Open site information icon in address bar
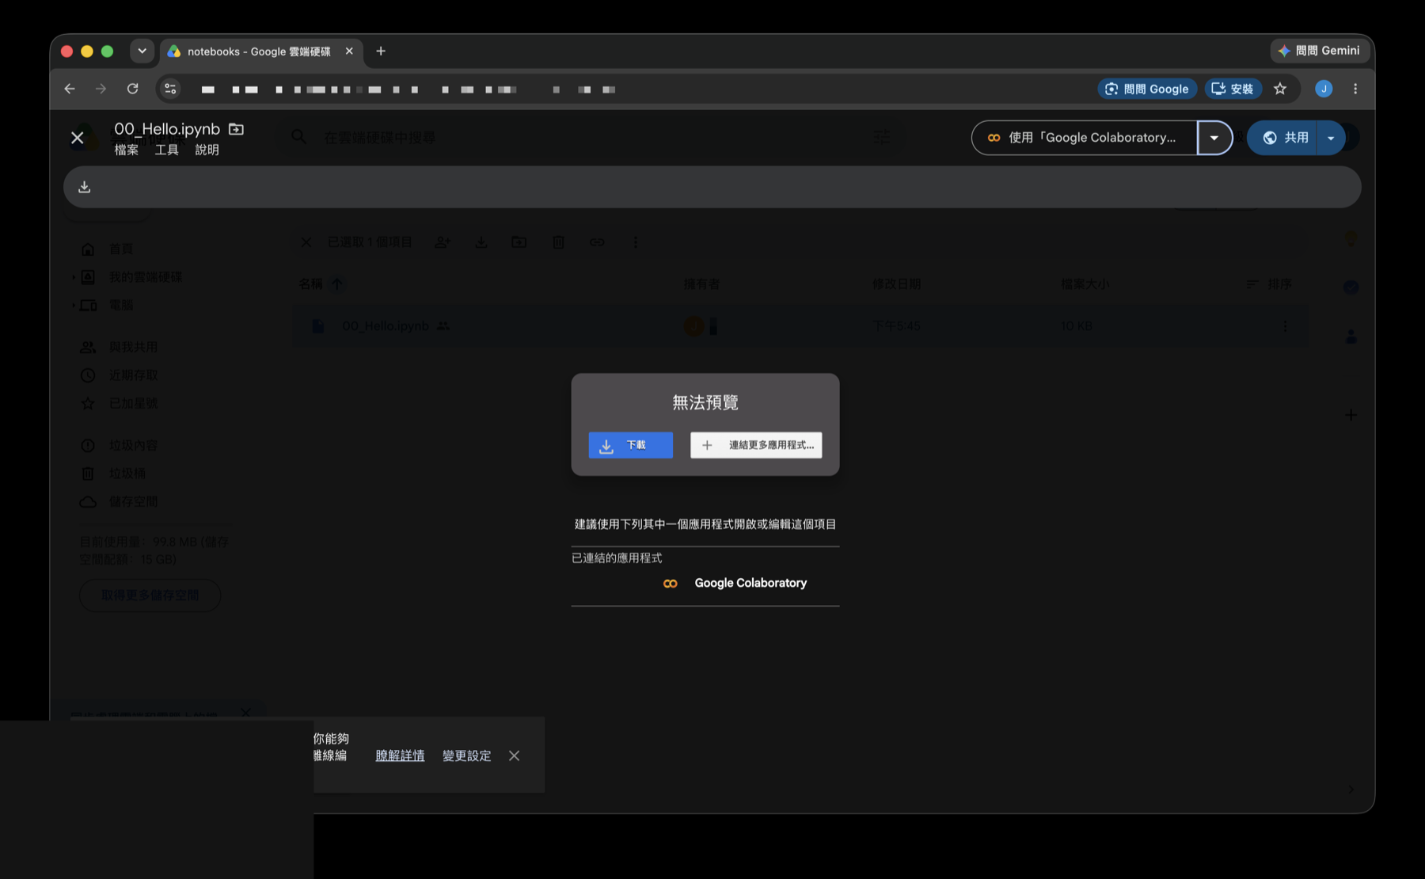This screenshot has width=1425, height=879. coord(170,89)
